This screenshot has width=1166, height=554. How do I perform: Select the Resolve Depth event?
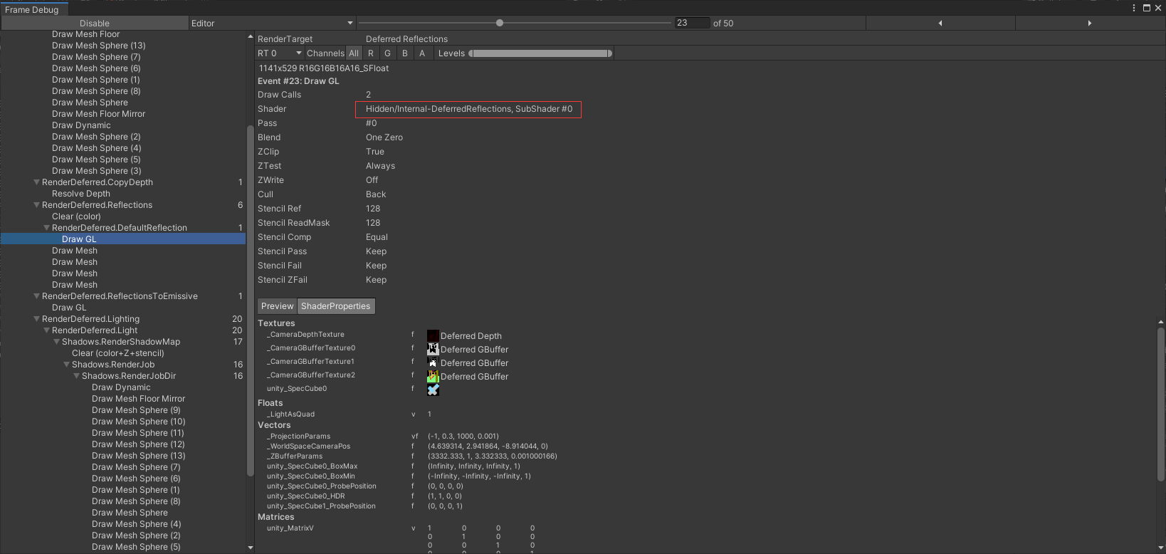pos(81,194)
